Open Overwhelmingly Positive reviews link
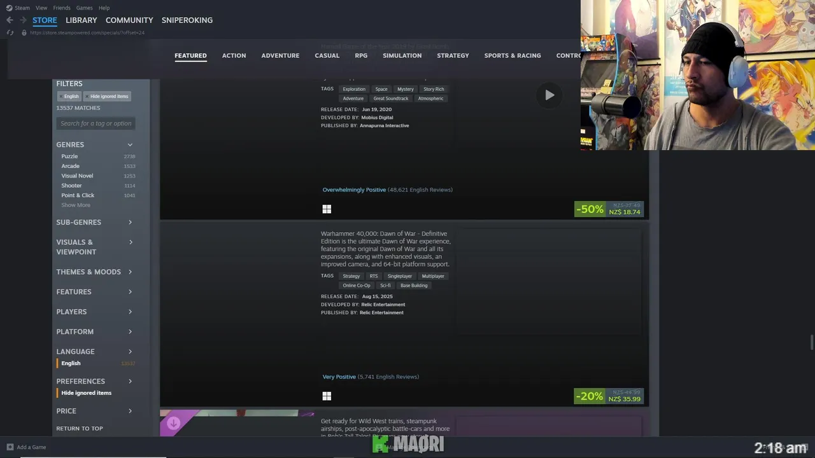The width and height of the screenshot is (815, 458). (354, 190)
